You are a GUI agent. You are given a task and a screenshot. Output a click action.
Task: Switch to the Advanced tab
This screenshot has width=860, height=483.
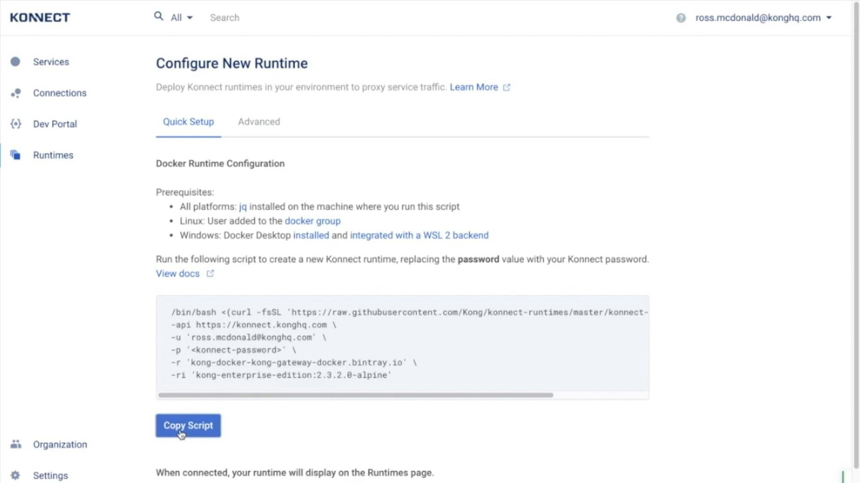click(259, 122)
